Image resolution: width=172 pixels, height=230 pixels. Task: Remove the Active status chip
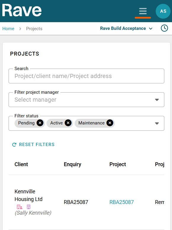click(68, 123)
